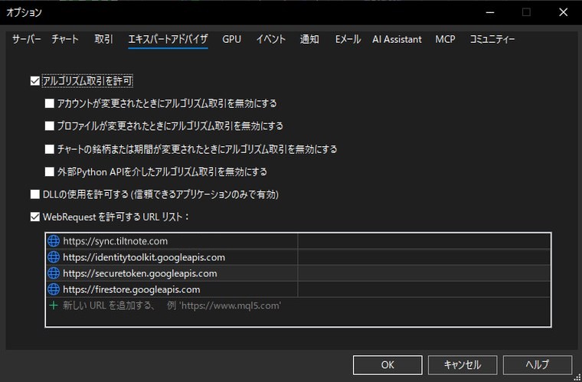Switch to GPU tab

[x=231, y=39]
